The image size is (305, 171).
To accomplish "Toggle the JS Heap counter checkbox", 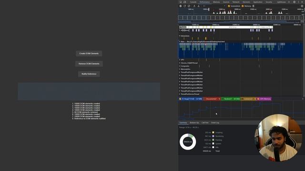I will pyautogui.click(x=180, y=99).
